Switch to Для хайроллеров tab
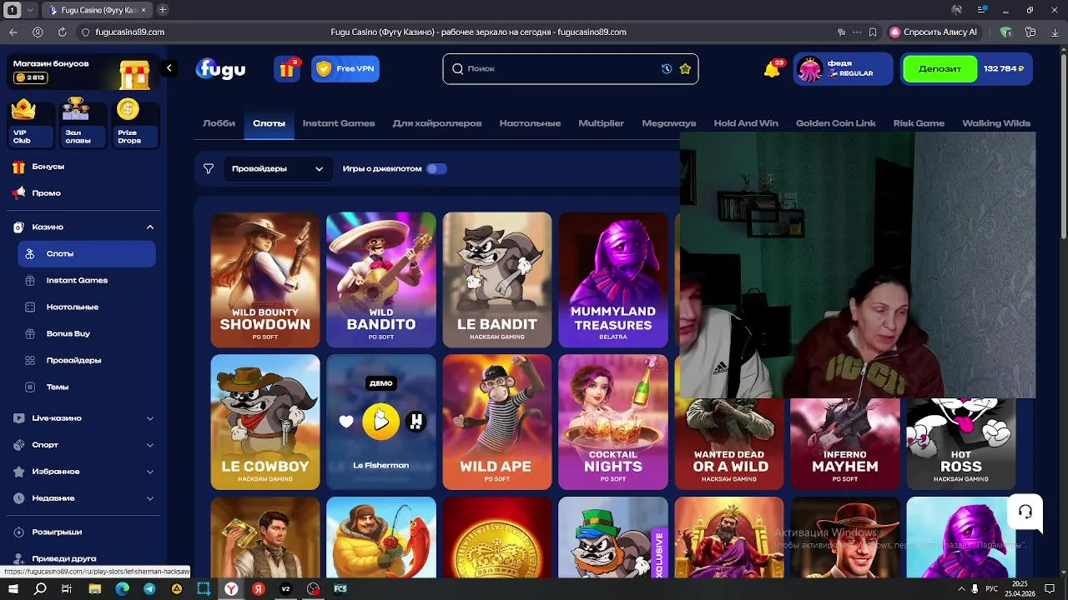The height and width of the screenshot is (600, 1068). (x=437, y=123)
